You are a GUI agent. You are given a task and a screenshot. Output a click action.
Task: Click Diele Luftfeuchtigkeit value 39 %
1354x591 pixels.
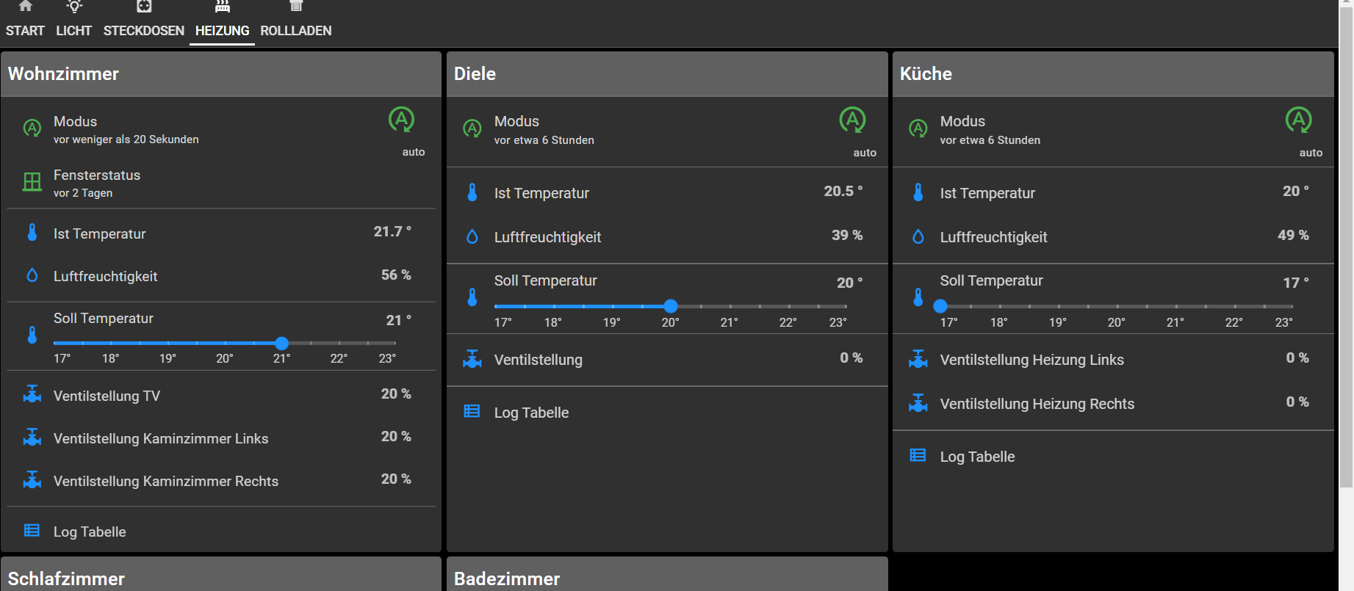point(847,235)
